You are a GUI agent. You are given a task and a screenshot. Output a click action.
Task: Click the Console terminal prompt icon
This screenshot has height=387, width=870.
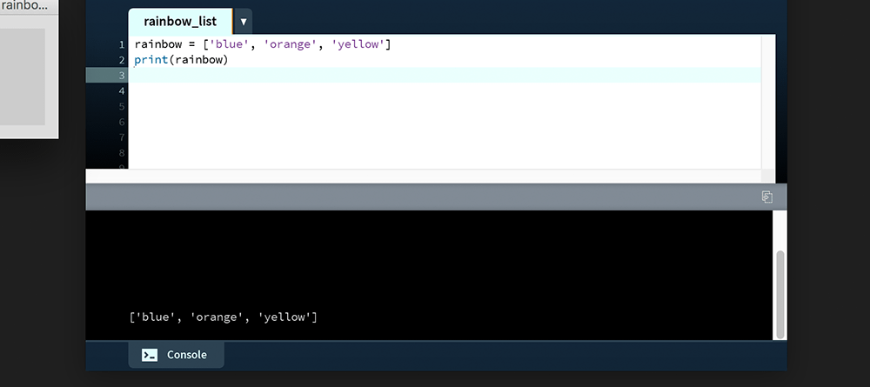tap(150, 356)
